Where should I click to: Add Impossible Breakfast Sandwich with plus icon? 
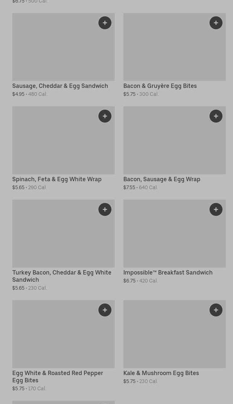pos(216,209)
